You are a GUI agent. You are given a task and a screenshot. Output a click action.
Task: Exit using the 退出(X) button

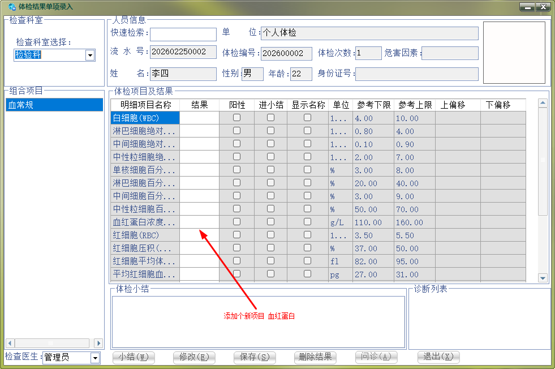tap(438, 357)
